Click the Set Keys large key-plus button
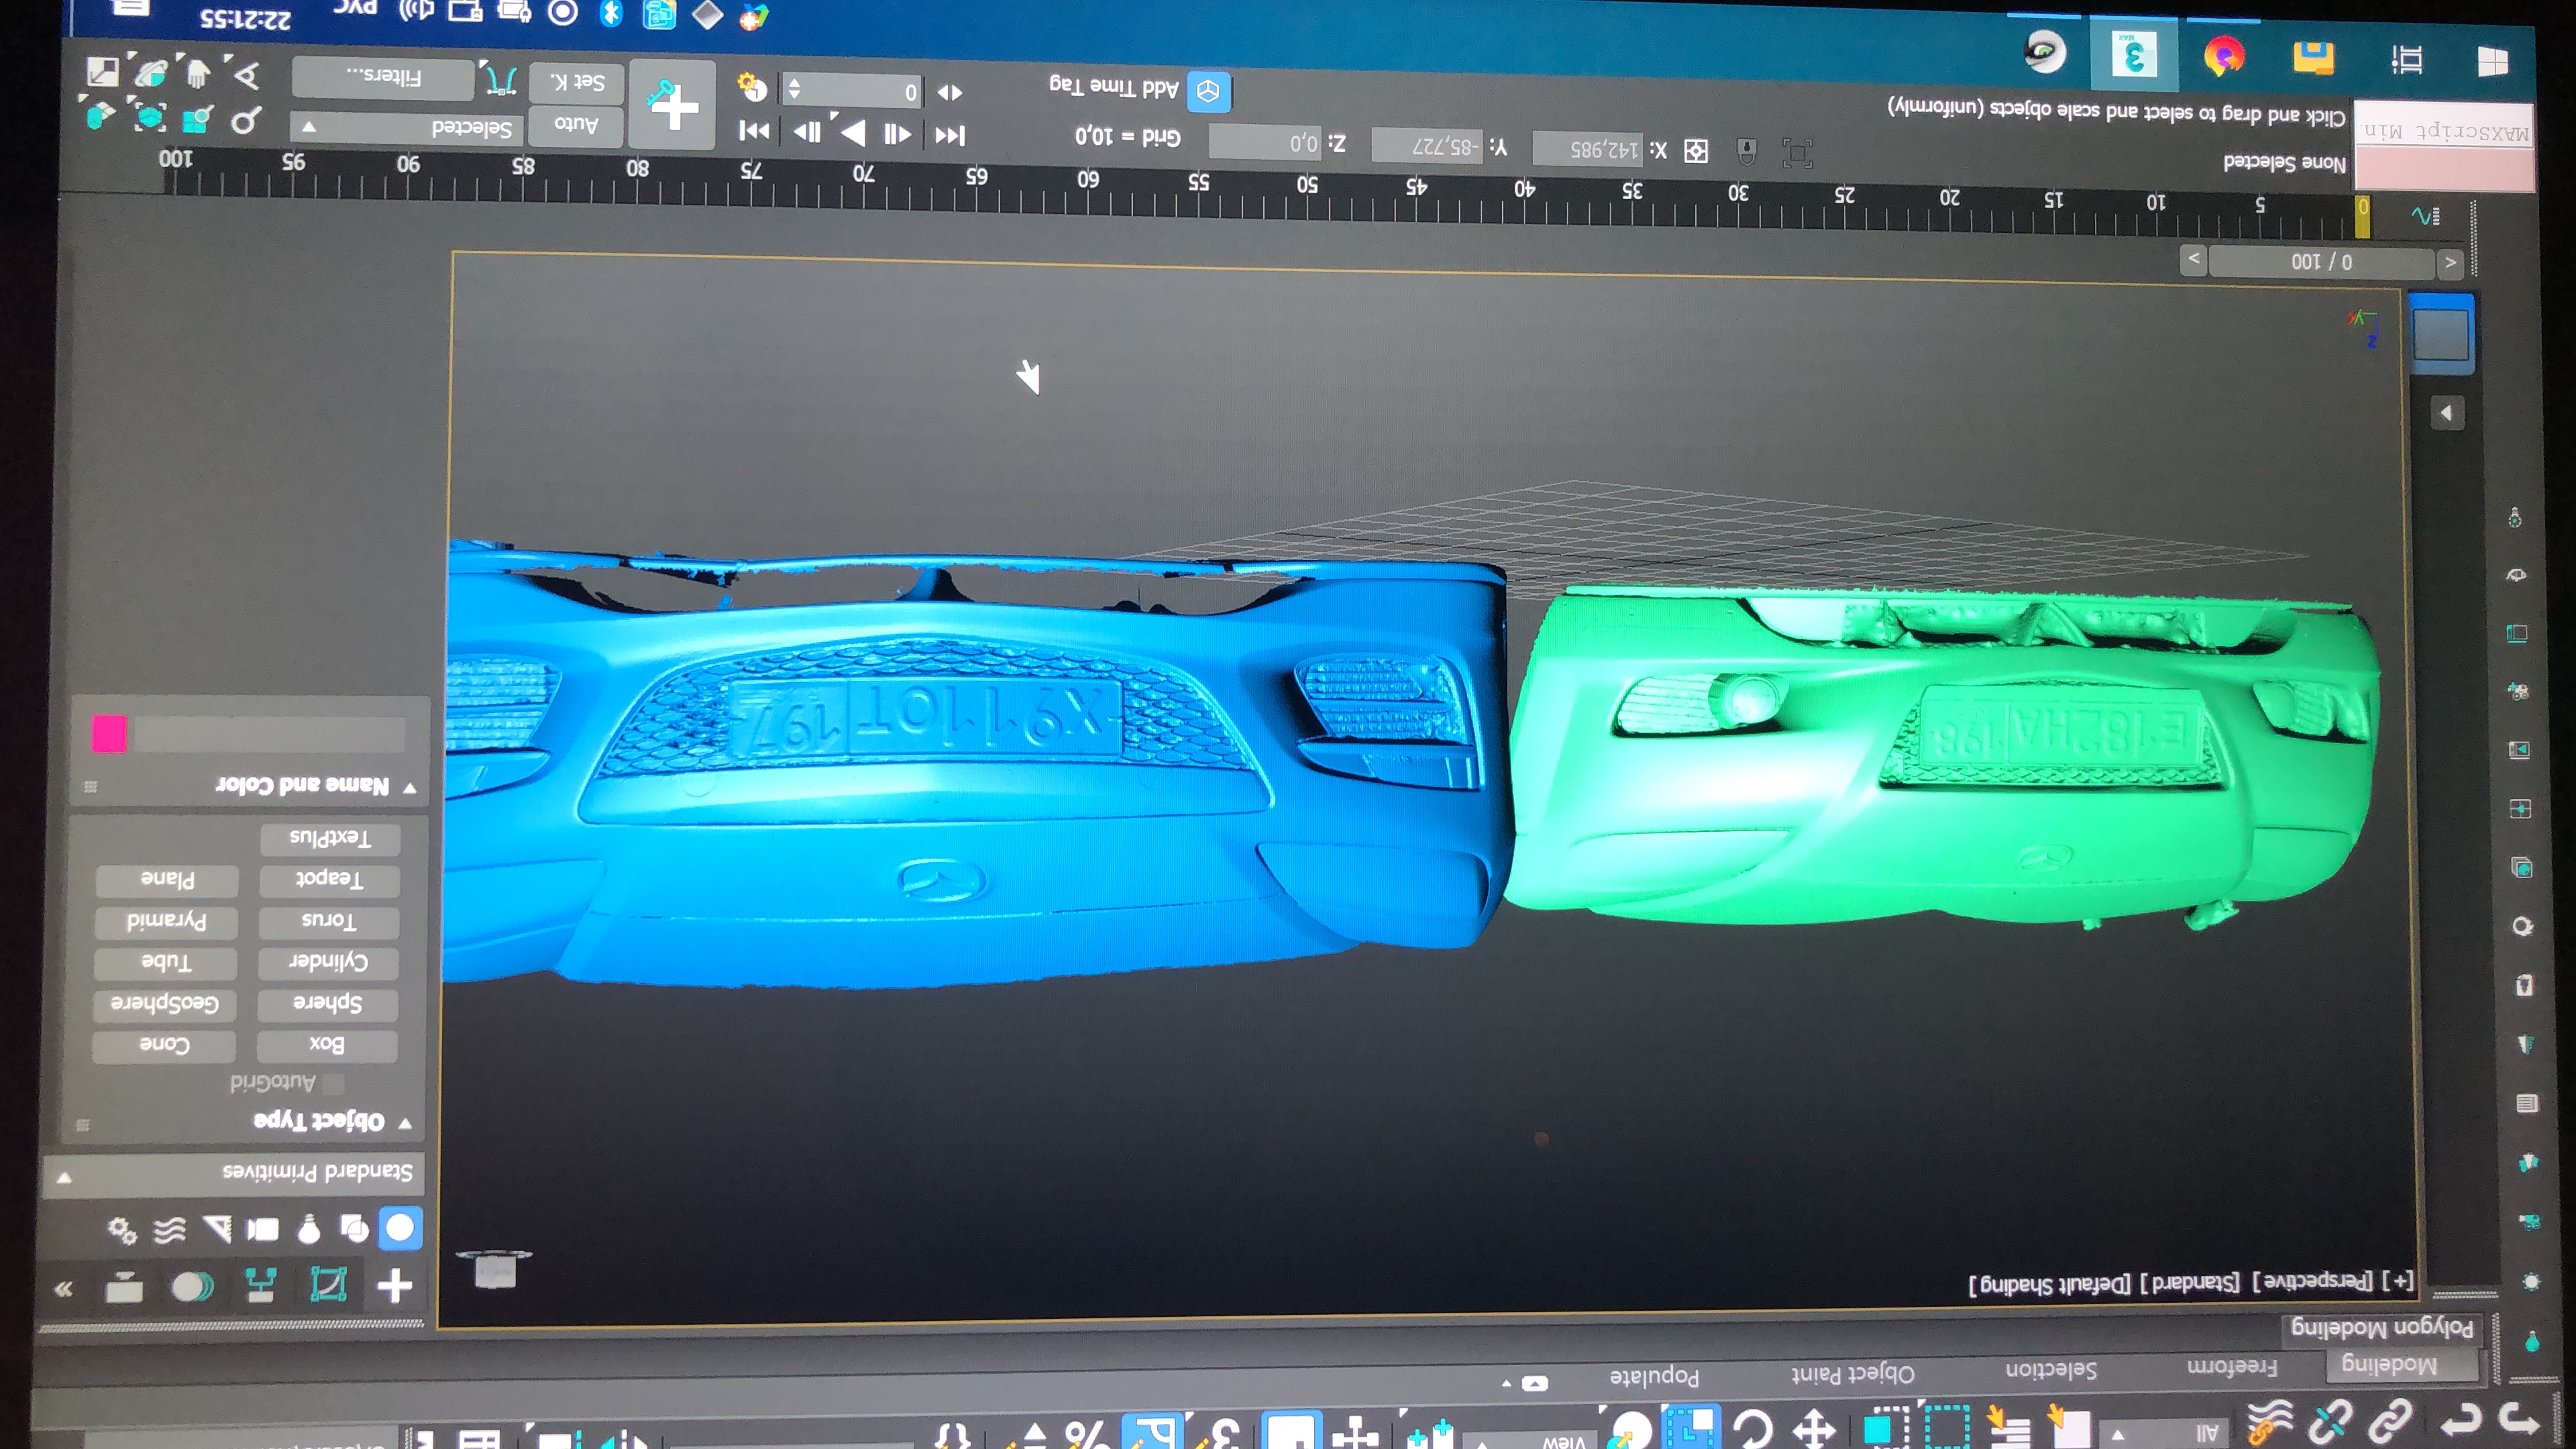The height and width of the screenshot is (1449, 2576). pos(672,104)
